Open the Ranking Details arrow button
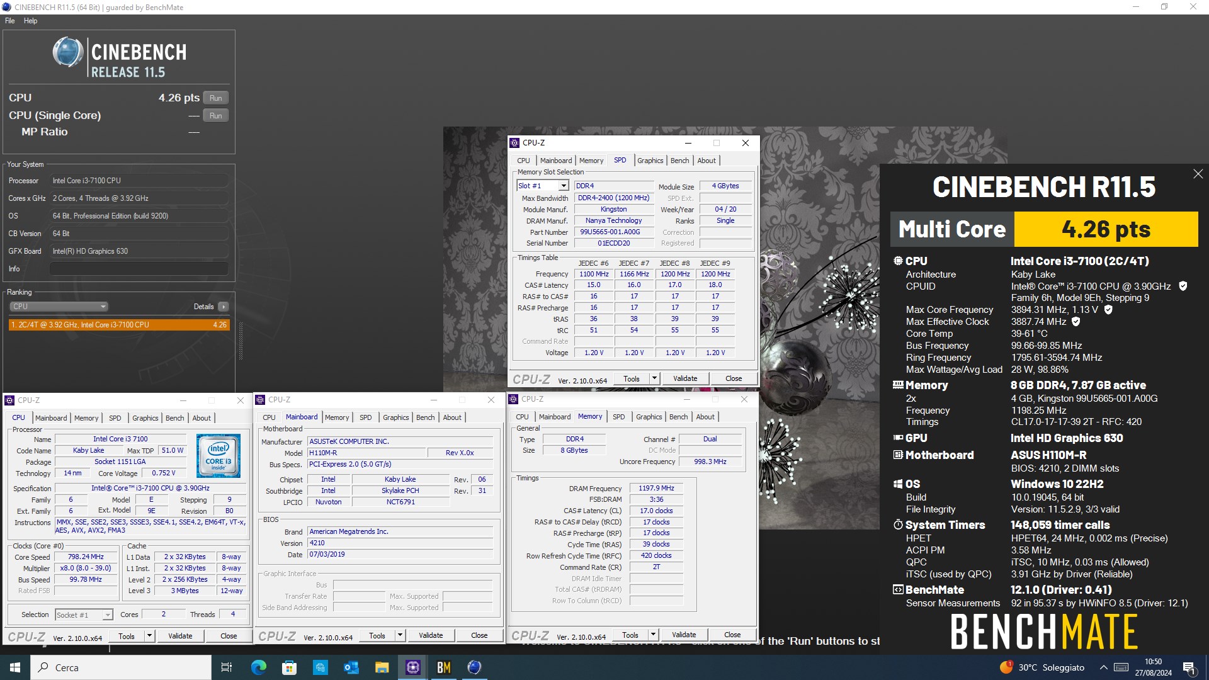Viewport: 1209px width, 680px height. [x=224, y=307]
